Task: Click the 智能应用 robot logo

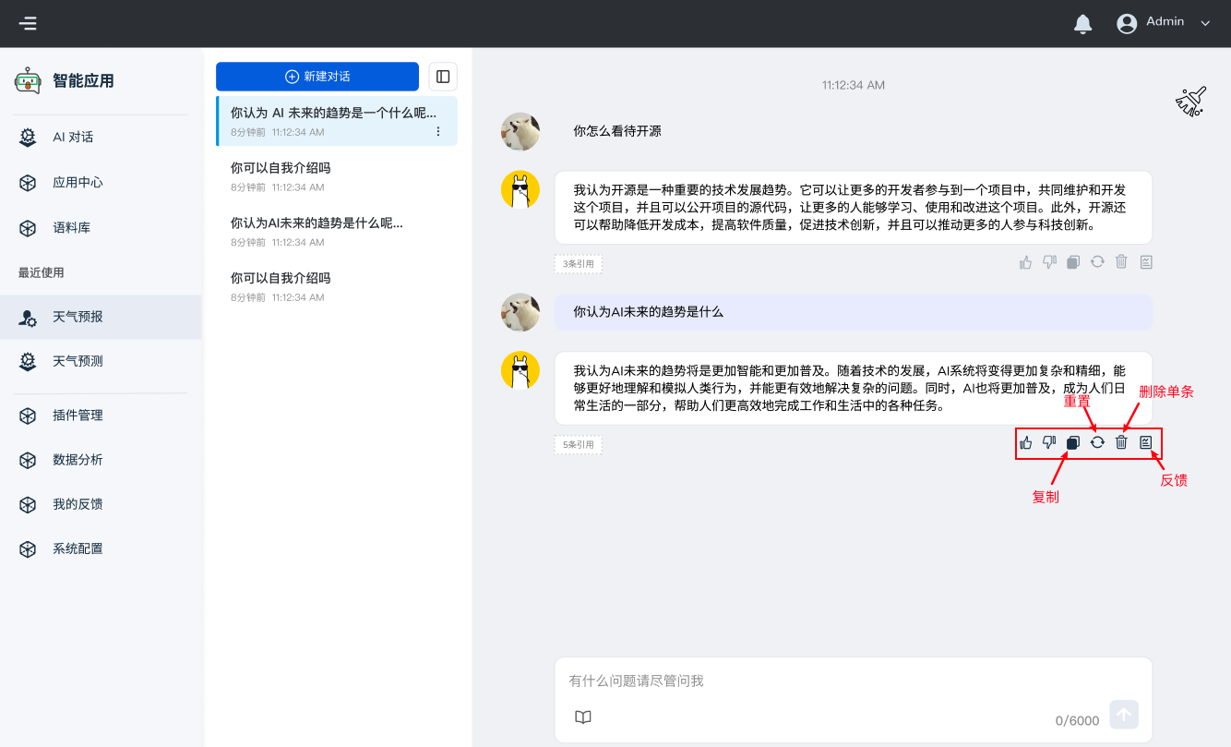Action: coord(29,81)
